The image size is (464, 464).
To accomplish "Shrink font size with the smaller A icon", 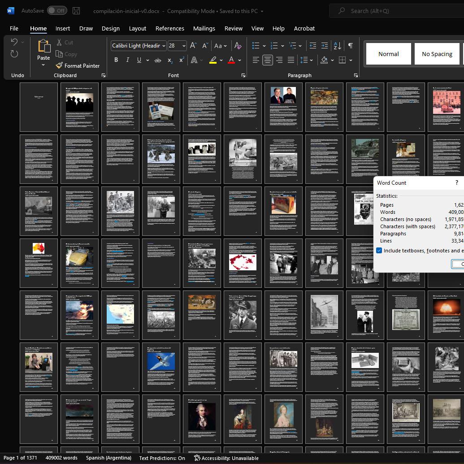I will [x=205, y=46].
